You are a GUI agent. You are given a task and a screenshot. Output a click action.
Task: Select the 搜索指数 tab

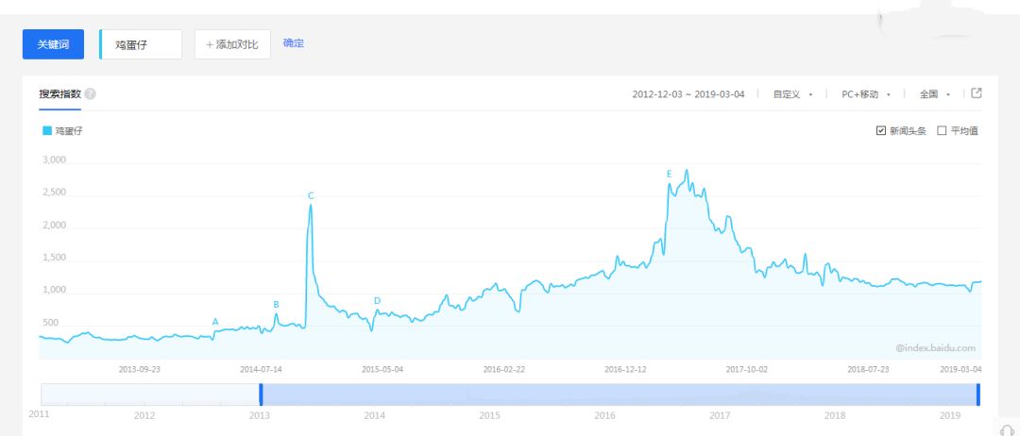click(x=59, y=94)
